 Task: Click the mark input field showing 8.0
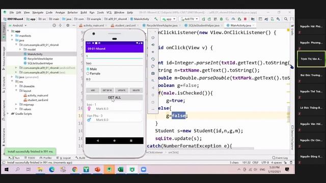[114, 79]
